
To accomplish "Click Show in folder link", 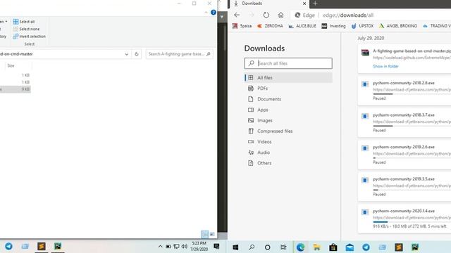I will click(x=385, y=66).
